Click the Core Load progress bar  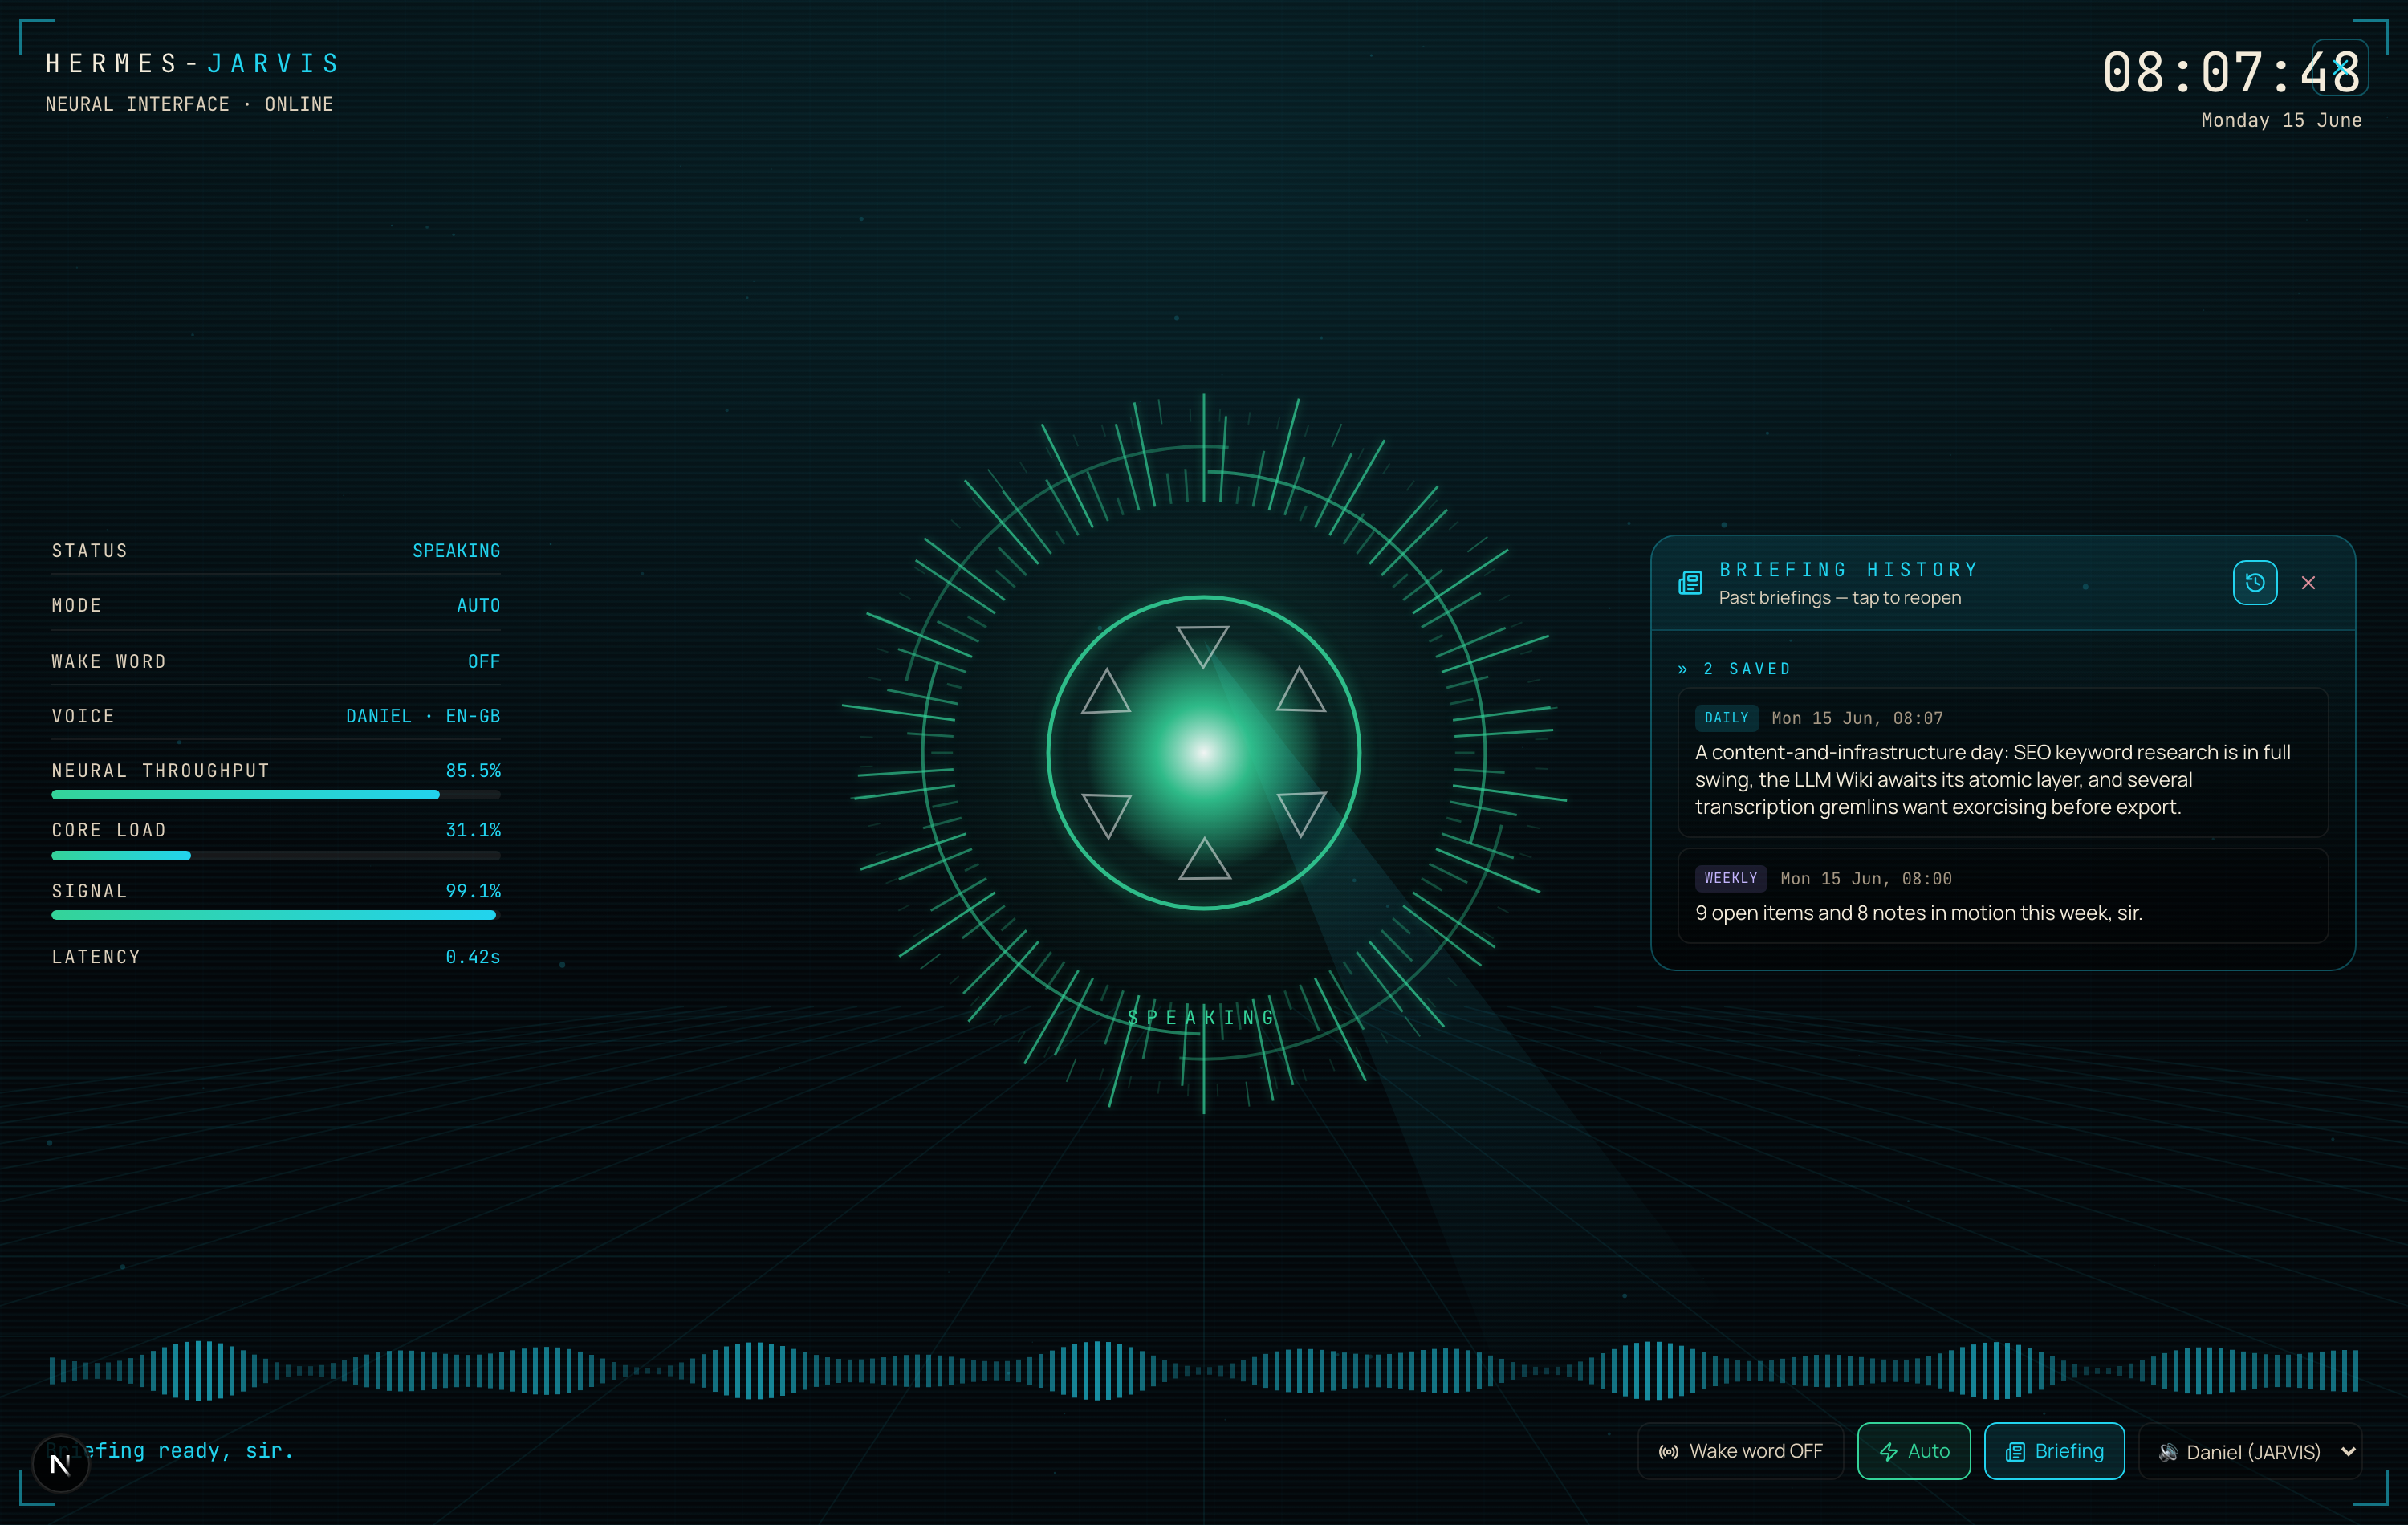coord(276,856)
